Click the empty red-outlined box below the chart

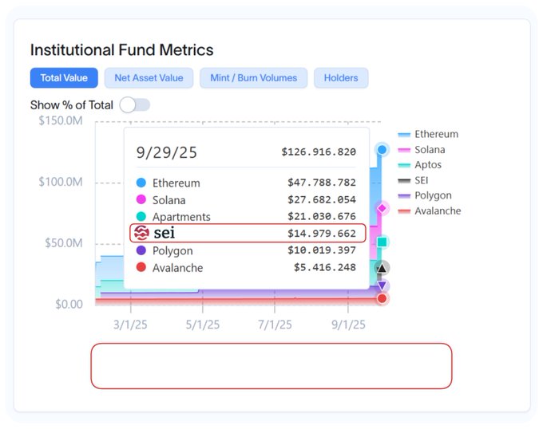point(271,366)
